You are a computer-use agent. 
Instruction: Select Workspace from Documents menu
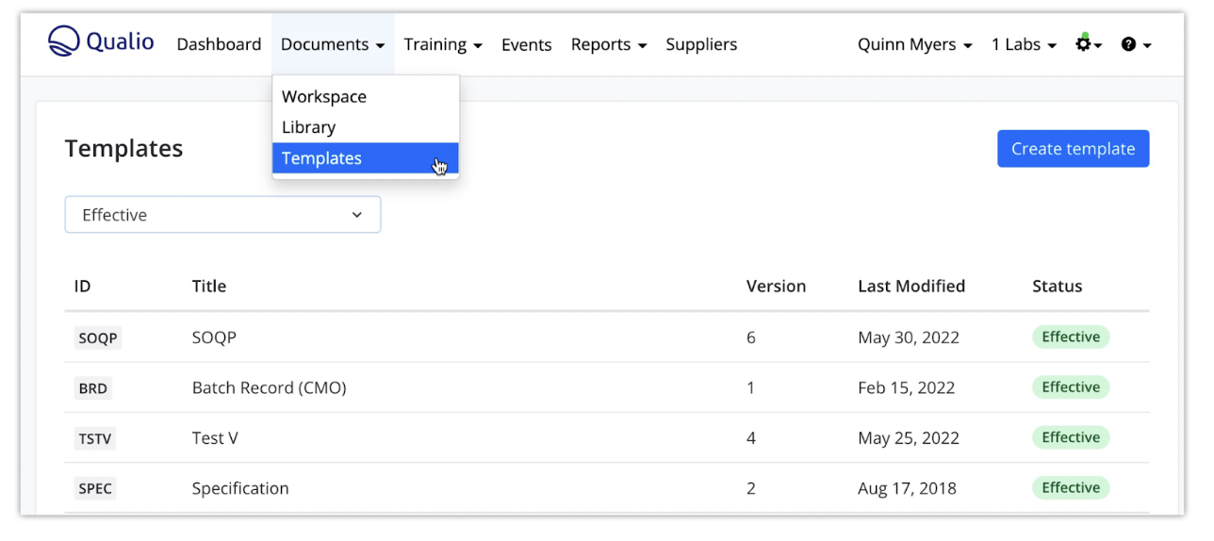(324, 96)
